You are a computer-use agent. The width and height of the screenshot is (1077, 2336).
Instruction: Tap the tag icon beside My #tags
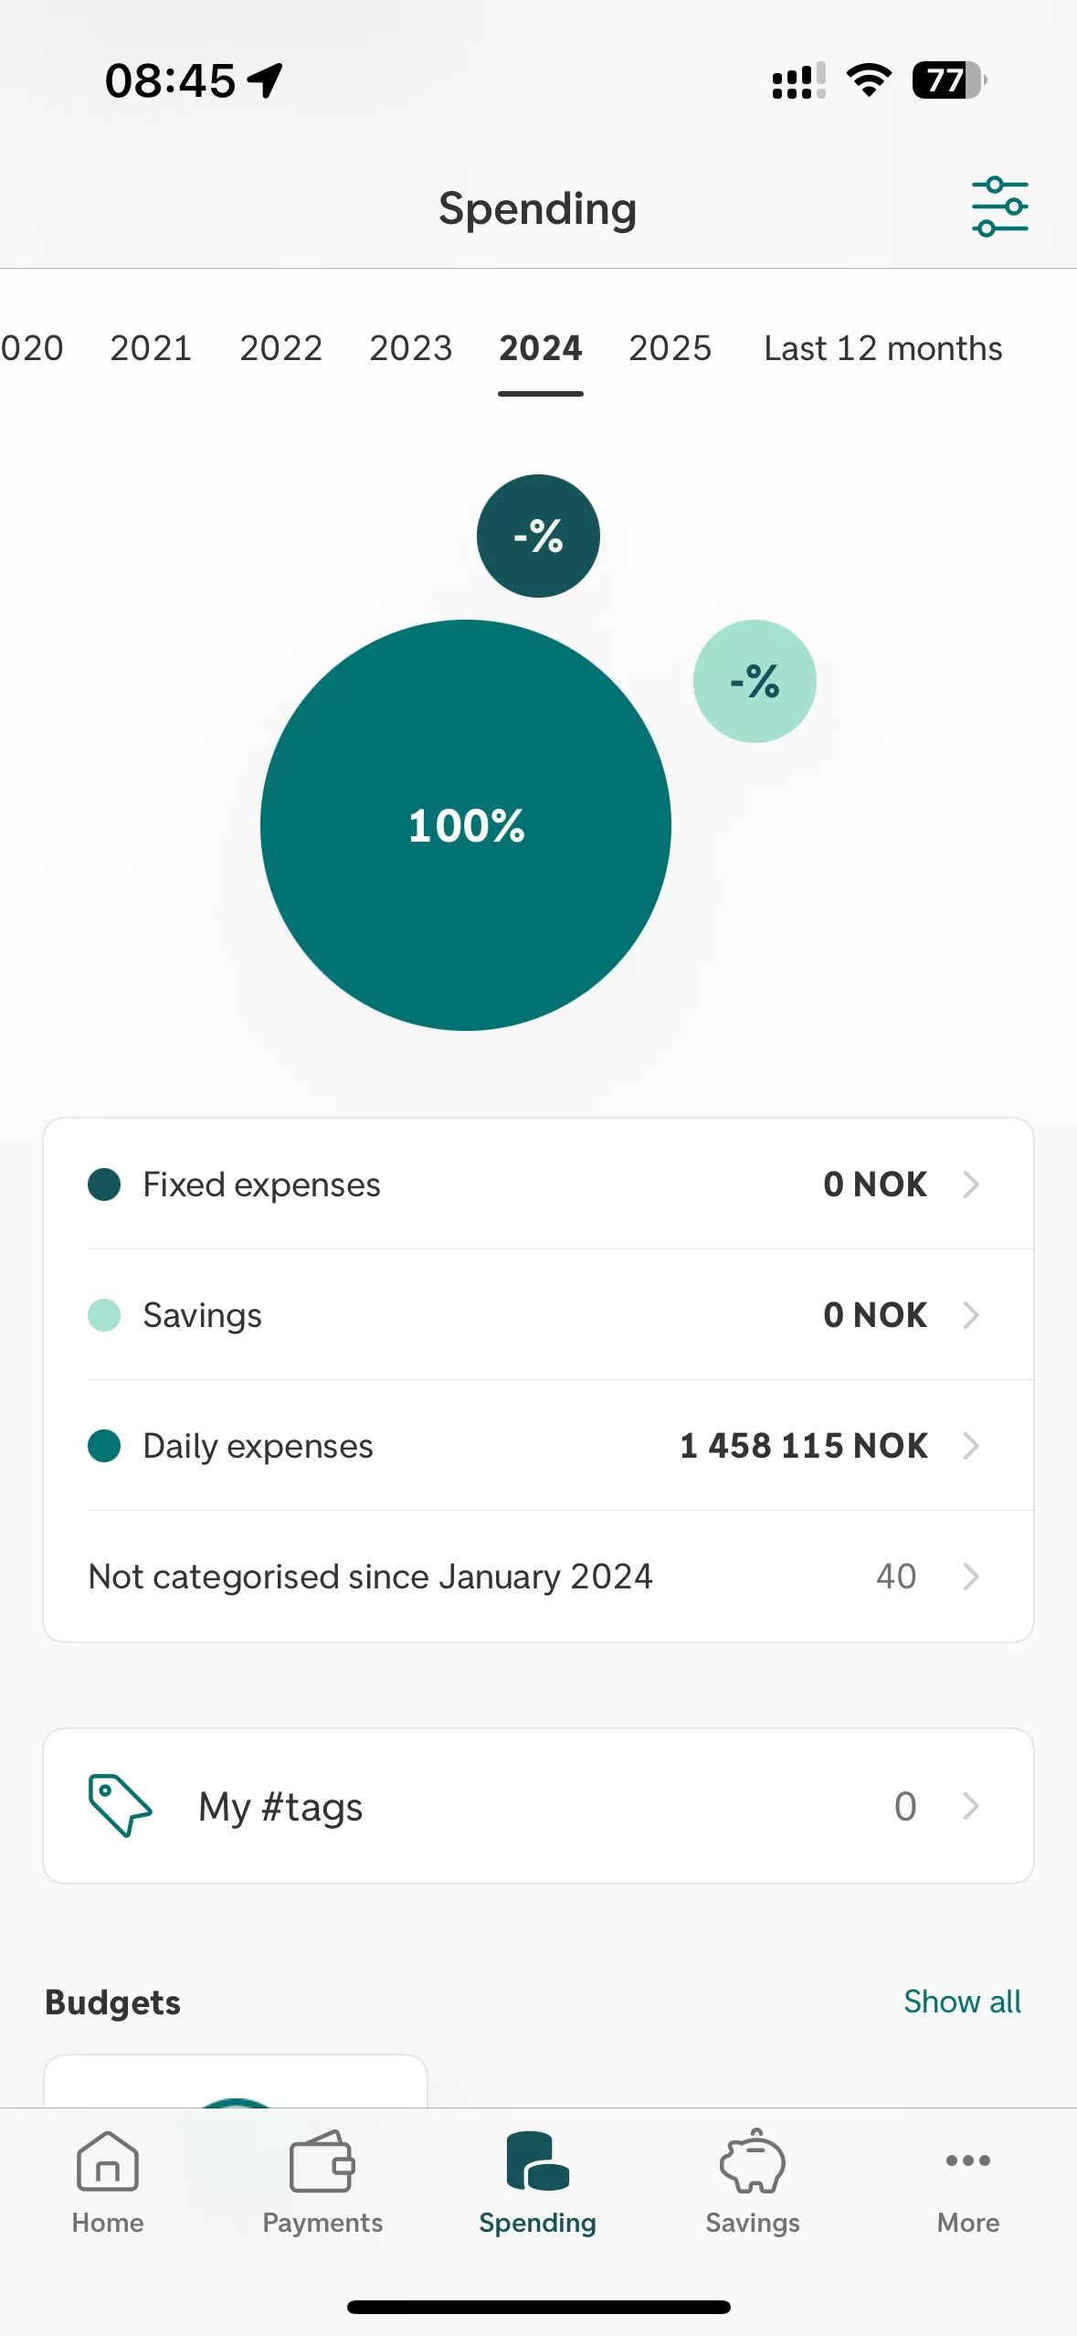tap(120, 1805)
